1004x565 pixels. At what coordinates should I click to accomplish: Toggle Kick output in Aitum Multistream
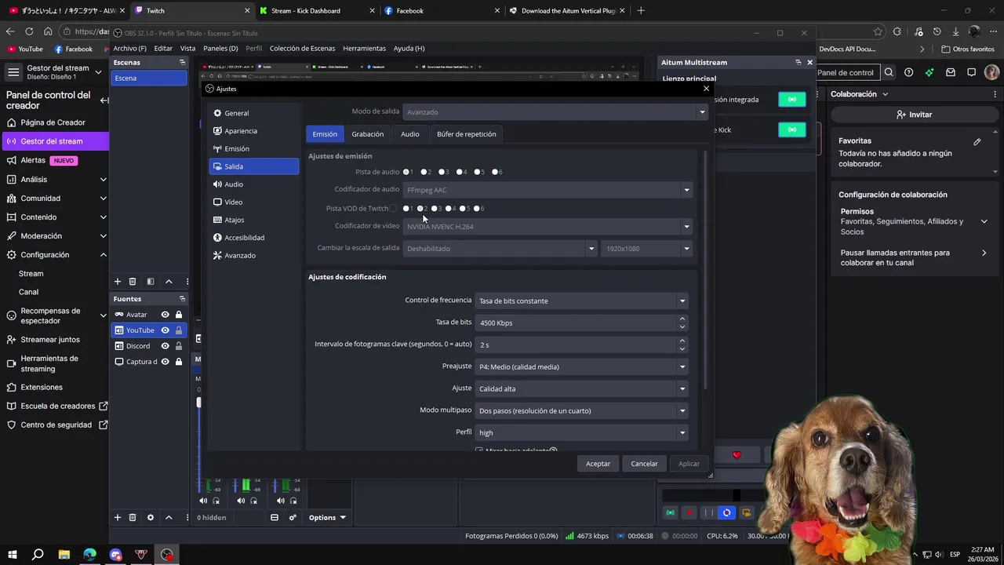(x=791, y=130)
